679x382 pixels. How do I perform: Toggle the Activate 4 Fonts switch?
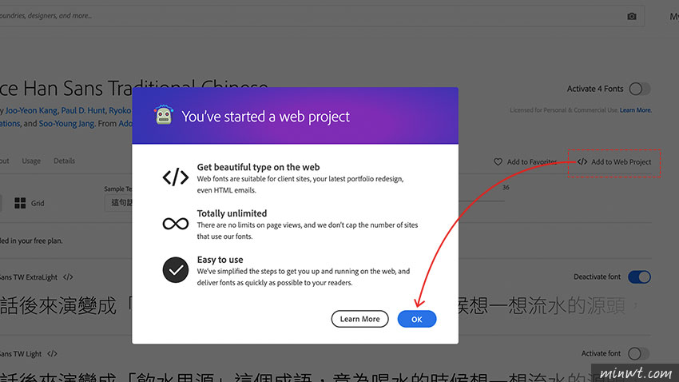(639, 89)
